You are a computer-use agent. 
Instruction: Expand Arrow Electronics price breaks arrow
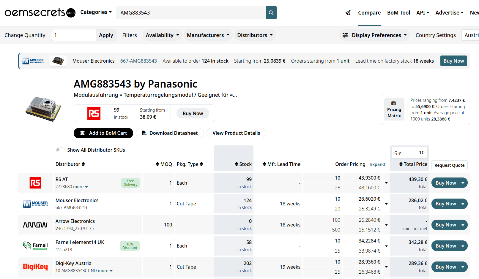(386, 225)
